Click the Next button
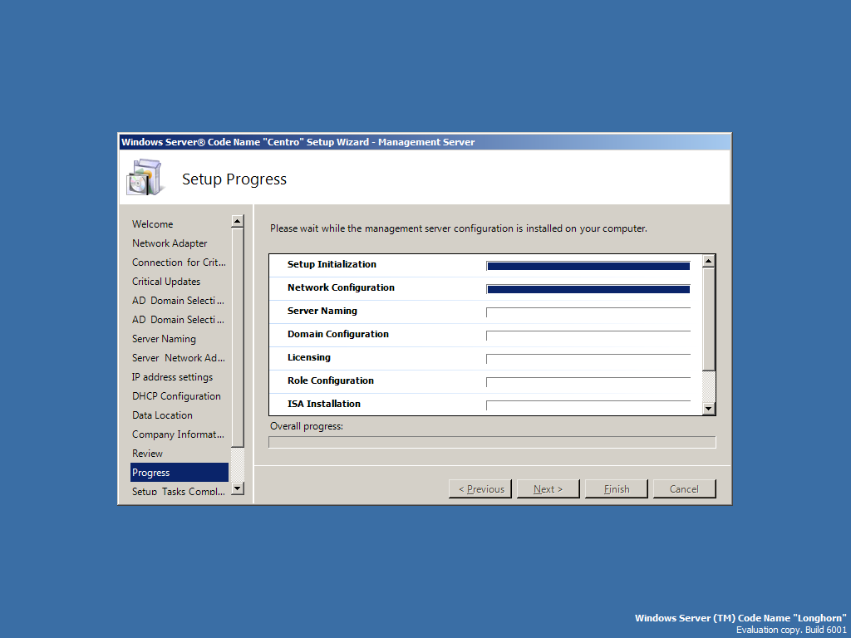Image resolution: width=851 pixels, height=638 pixels. click(x=548, y=488)
